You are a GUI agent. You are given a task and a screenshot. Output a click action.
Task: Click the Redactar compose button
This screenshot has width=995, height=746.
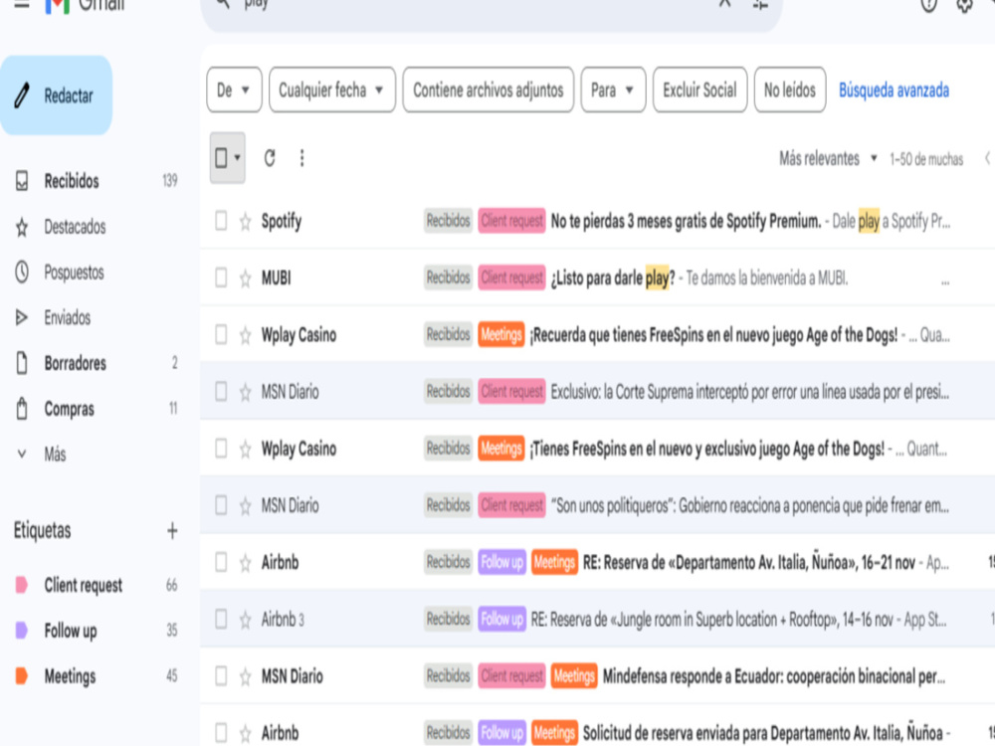click(56, 95)
